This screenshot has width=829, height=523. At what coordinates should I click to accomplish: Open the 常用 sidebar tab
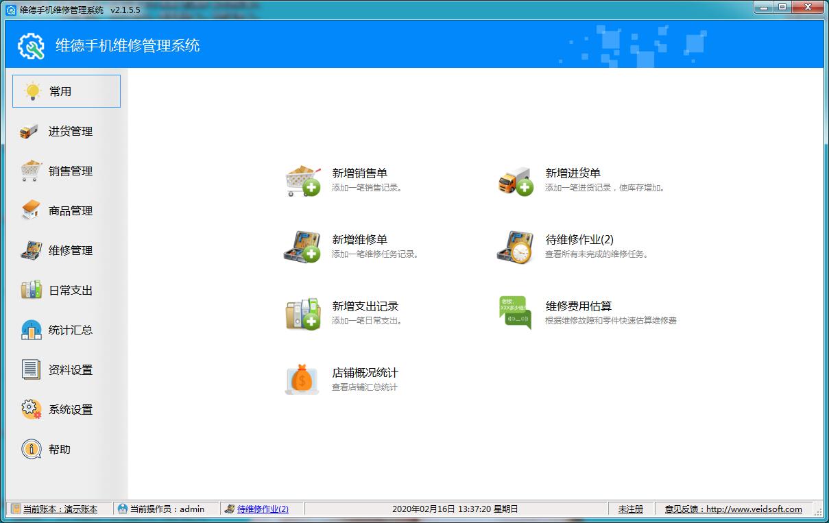(x=67, y=91)
